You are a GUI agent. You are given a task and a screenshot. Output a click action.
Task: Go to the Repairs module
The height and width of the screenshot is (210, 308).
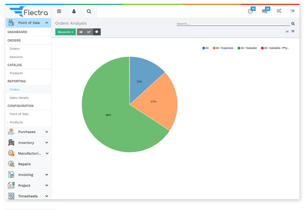[24, 164]
